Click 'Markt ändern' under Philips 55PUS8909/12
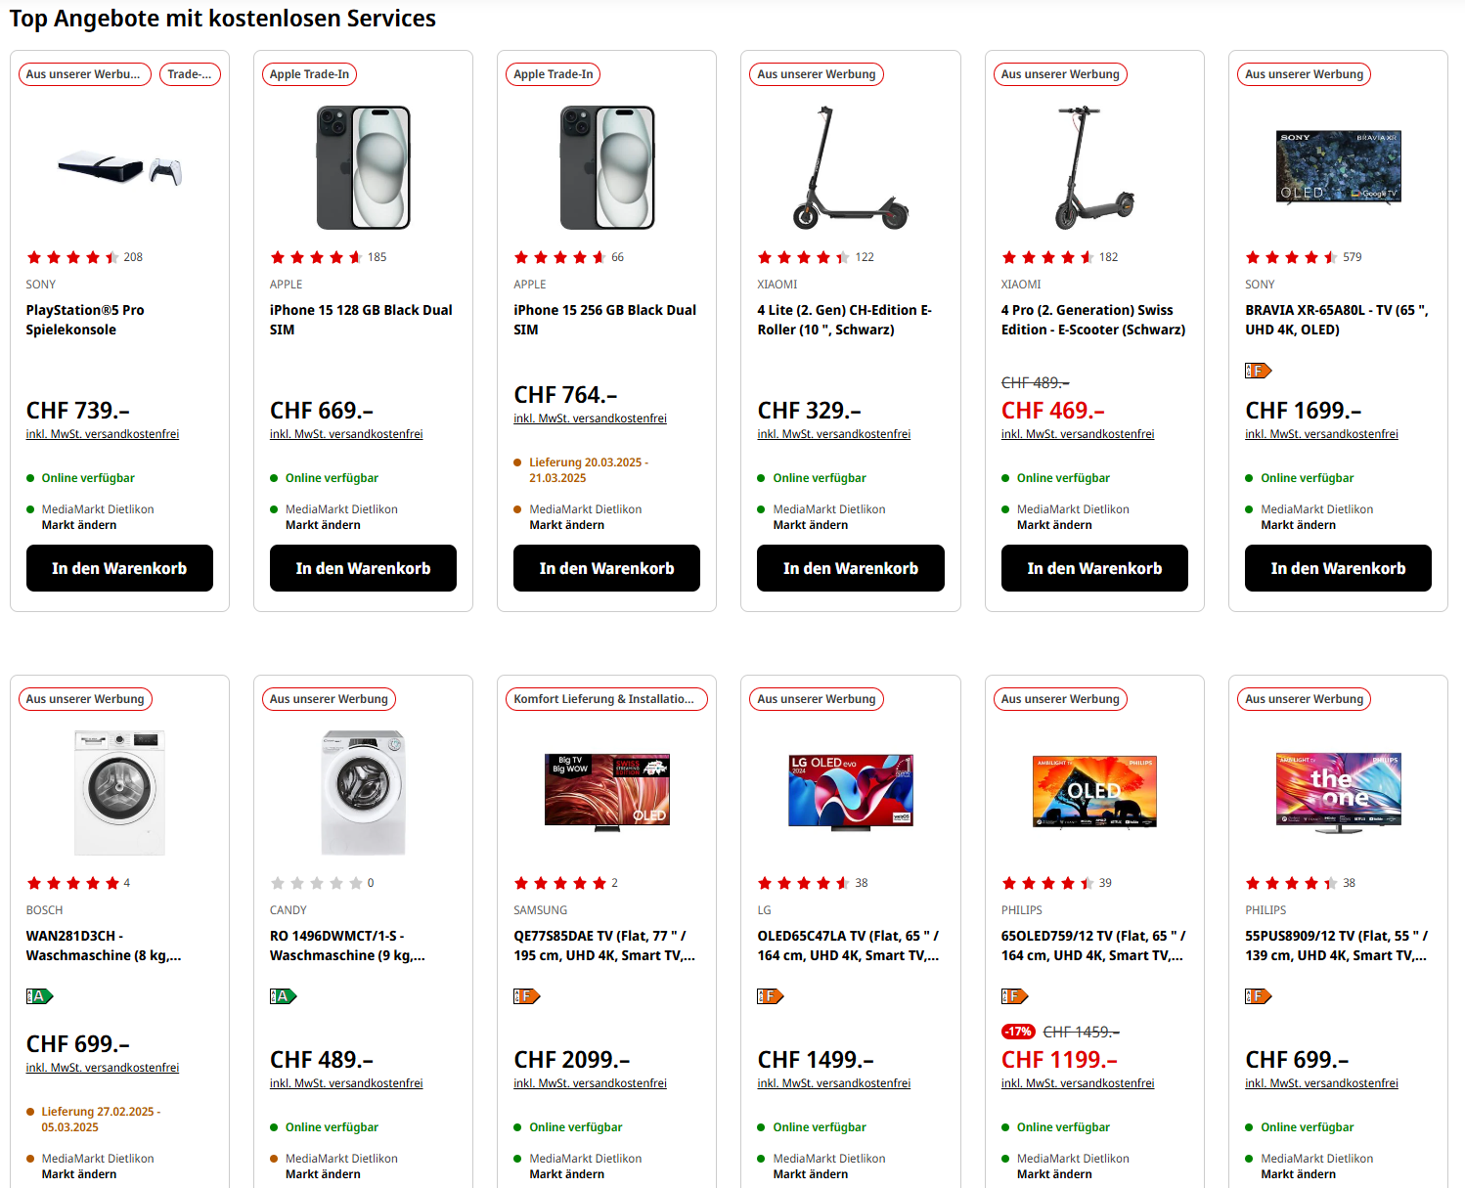 (x=1298, y=1174)
